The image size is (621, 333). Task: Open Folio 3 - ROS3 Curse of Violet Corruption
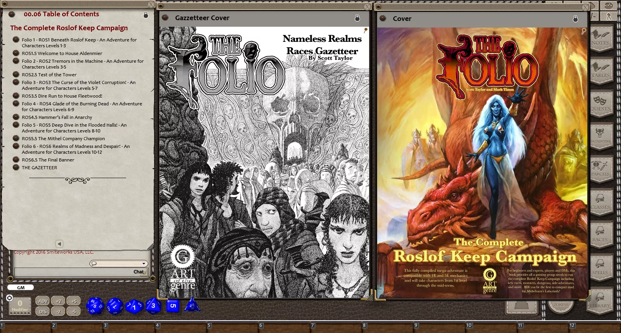(x=78, y=85)
